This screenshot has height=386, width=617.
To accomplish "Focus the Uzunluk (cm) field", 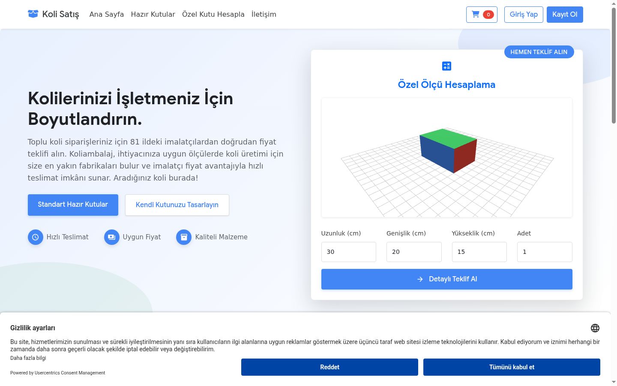I will (349, 252).
